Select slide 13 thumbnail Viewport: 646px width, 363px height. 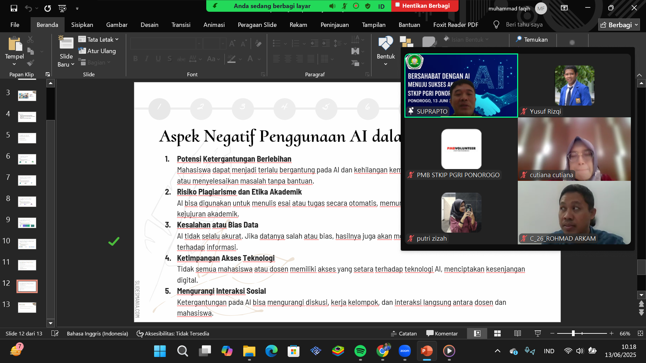(27, 308)
